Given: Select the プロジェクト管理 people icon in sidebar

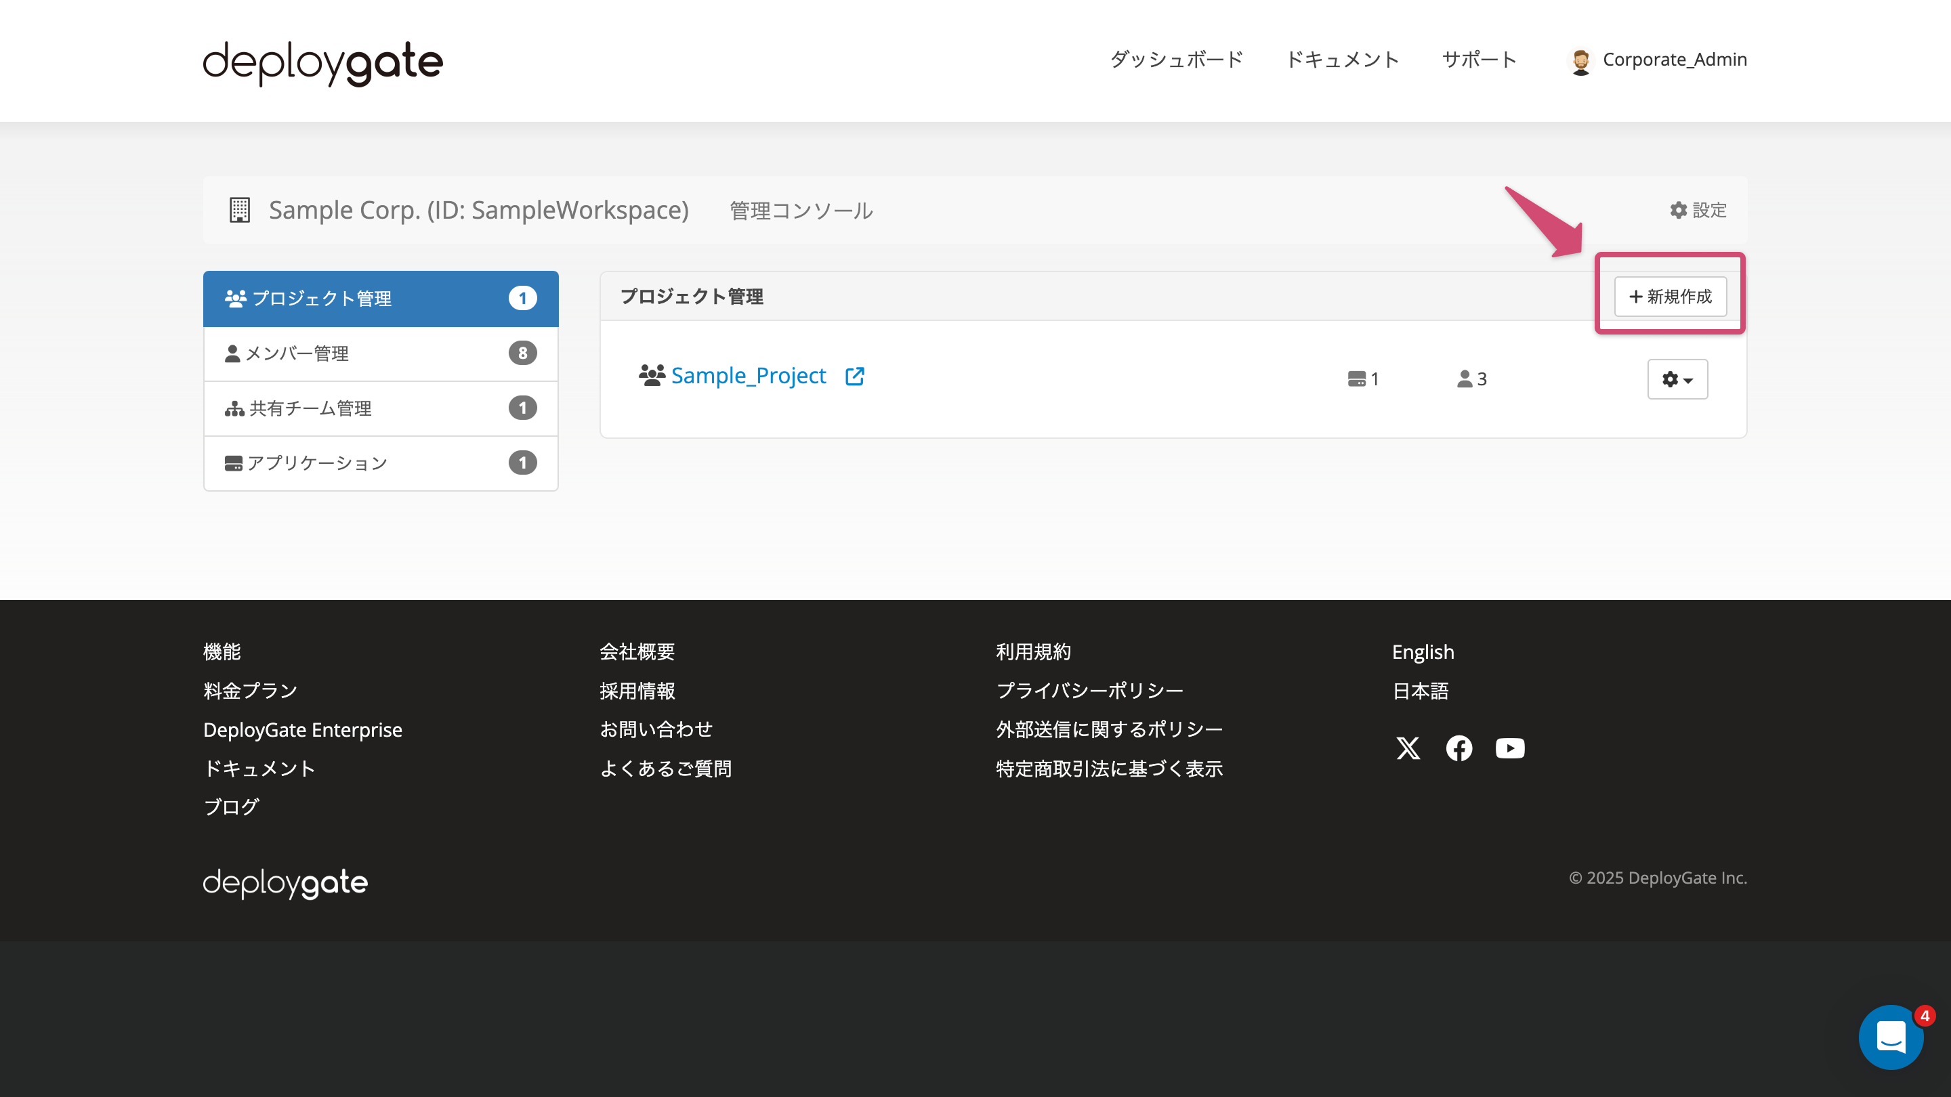Looking at the screenshot, I should click(x=235, y=297).
